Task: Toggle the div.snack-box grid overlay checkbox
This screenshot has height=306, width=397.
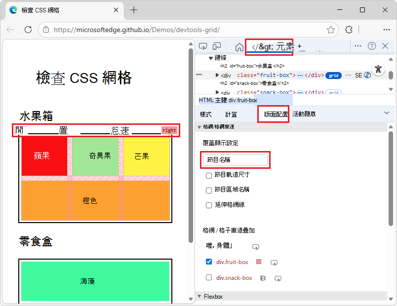Action: [209, 277]
